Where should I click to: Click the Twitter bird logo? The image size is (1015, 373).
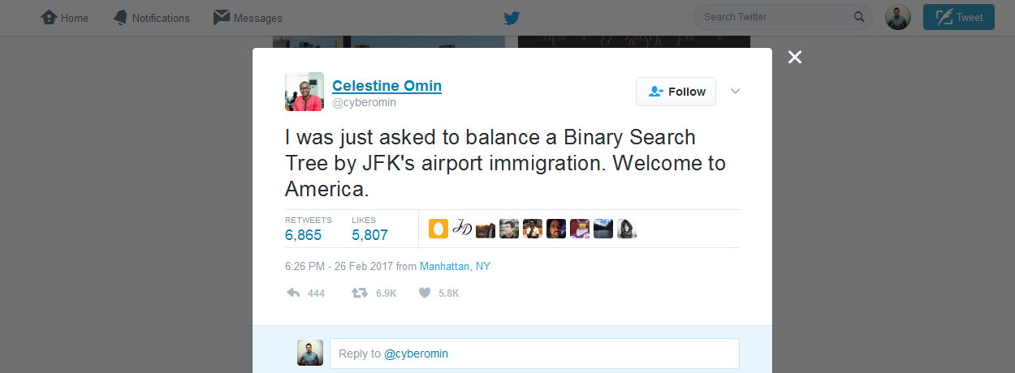coord(512,18)
